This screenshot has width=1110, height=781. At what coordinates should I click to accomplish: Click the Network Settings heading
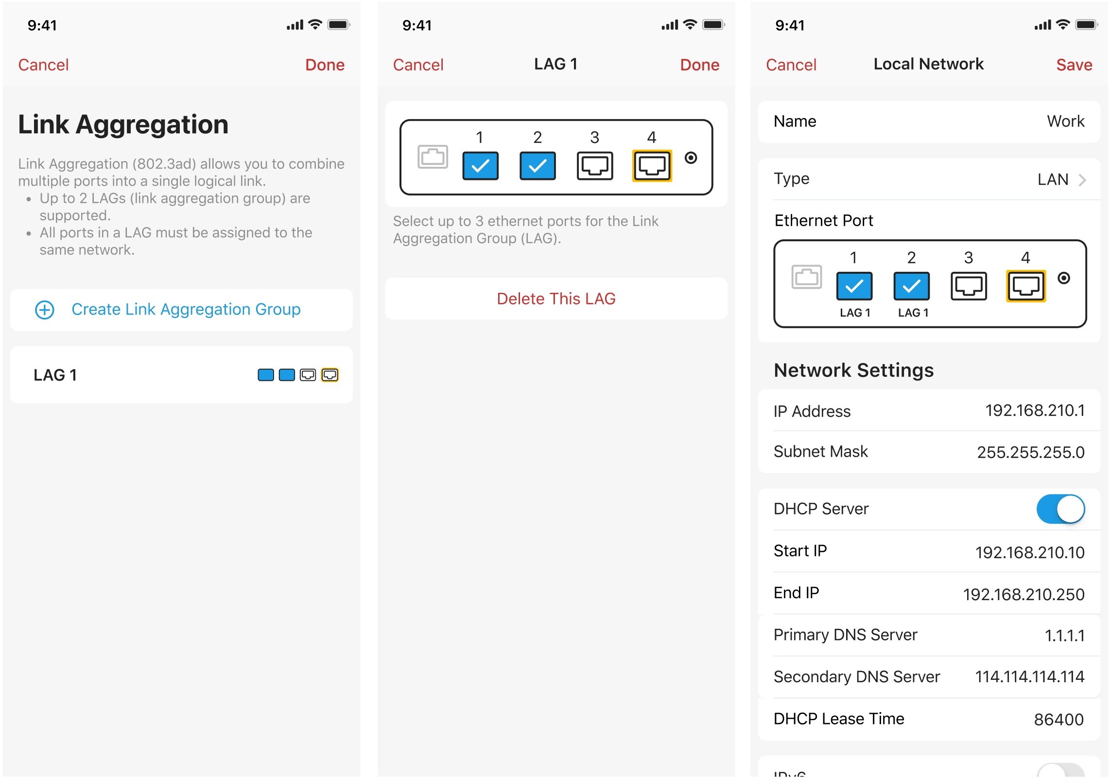coord(853,370)
